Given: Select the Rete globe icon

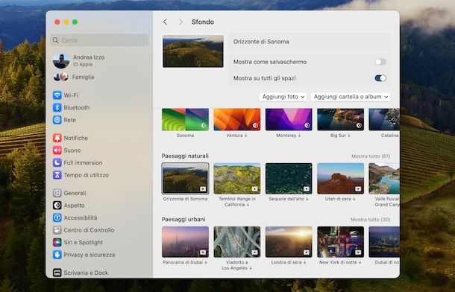Looking at the screenshot, I should pos(57,120).
